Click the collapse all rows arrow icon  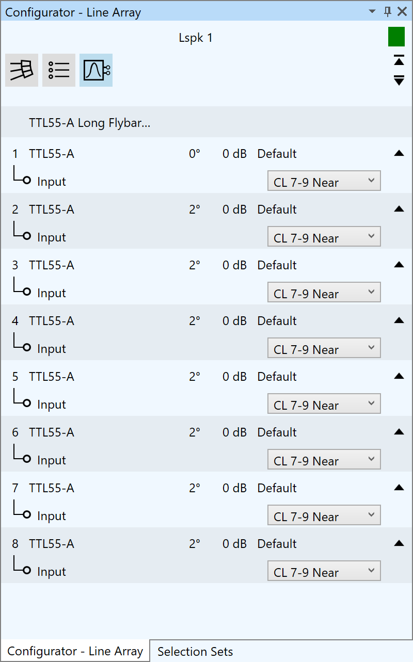[399, 60]
